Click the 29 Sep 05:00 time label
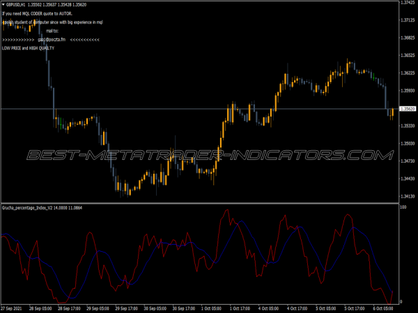Screen dimensions: 418x313 [98, 309]
